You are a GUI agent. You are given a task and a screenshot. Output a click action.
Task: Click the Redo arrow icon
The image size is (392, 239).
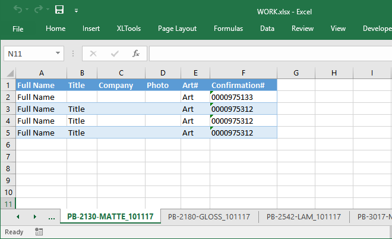tap(38, 10)
